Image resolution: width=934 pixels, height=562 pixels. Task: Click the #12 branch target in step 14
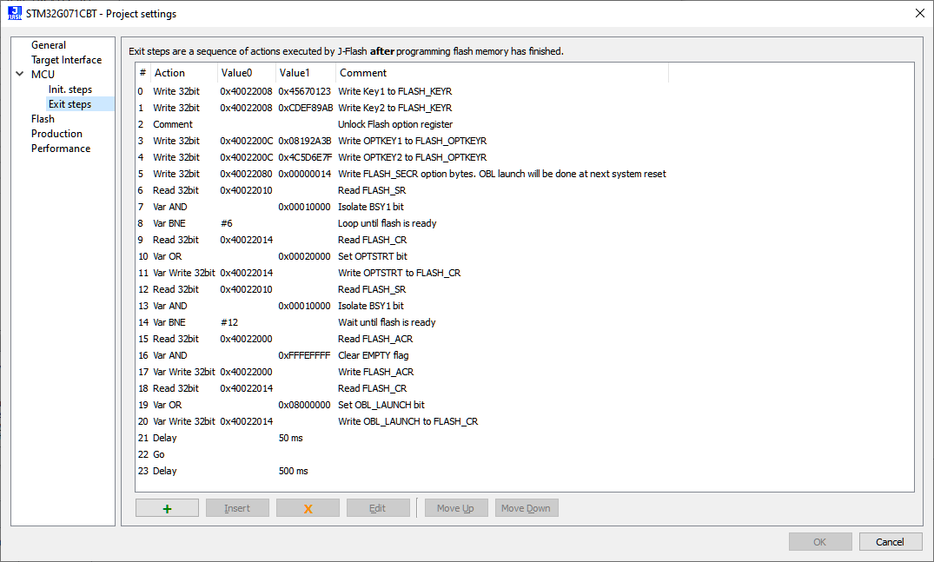coord(229,322)
